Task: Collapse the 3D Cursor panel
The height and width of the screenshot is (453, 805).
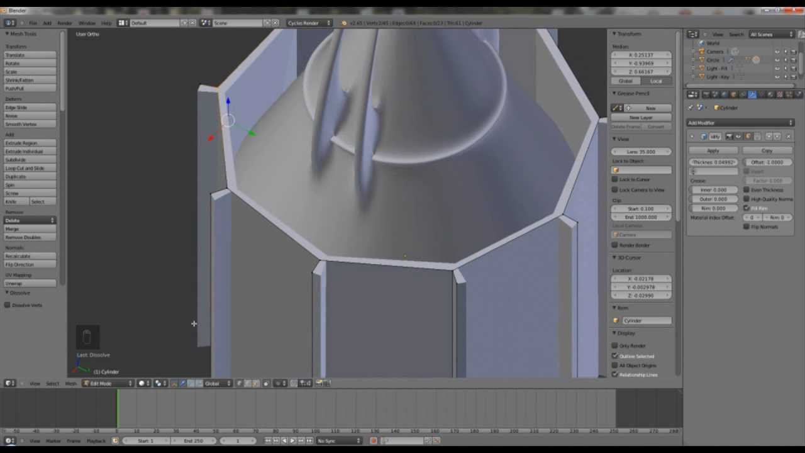Action: point(615,257)
